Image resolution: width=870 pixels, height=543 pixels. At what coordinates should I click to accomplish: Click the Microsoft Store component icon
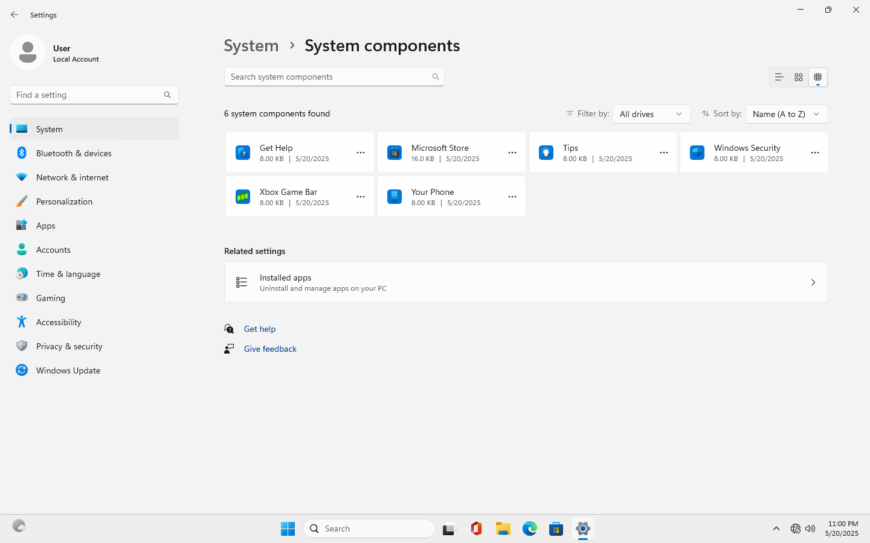pyautogui.click(x=395, y=153)
